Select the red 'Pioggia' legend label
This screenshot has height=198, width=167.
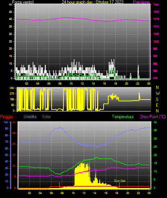[x=6, y=117]
